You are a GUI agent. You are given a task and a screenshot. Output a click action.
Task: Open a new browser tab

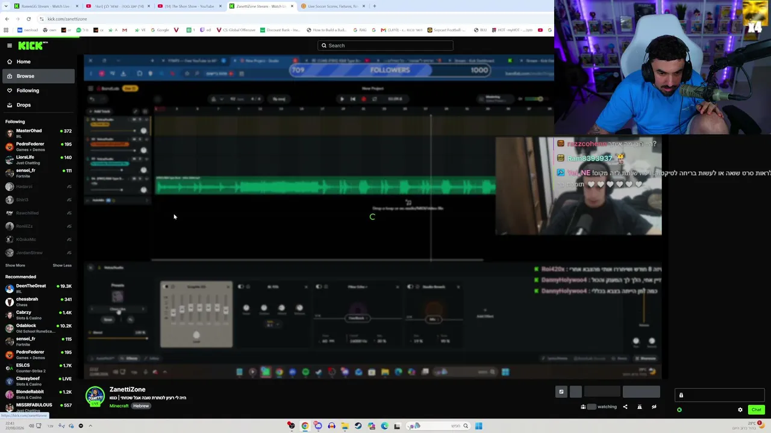coord(375,6)
